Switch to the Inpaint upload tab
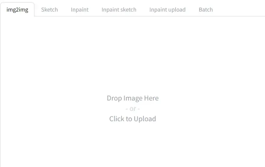This screenshot has height=167, width=265. (167, 10)
